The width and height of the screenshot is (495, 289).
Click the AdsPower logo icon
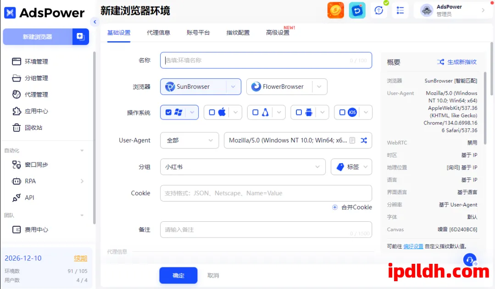(10, 13)
